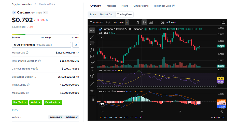Show Circulating Supply info icon

(35, 77)
